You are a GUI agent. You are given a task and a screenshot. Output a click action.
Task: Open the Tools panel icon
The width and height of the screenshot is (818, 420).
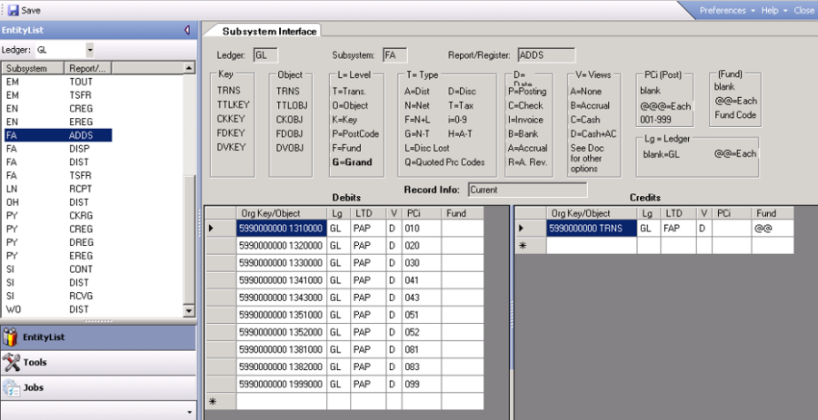point(11,363)
